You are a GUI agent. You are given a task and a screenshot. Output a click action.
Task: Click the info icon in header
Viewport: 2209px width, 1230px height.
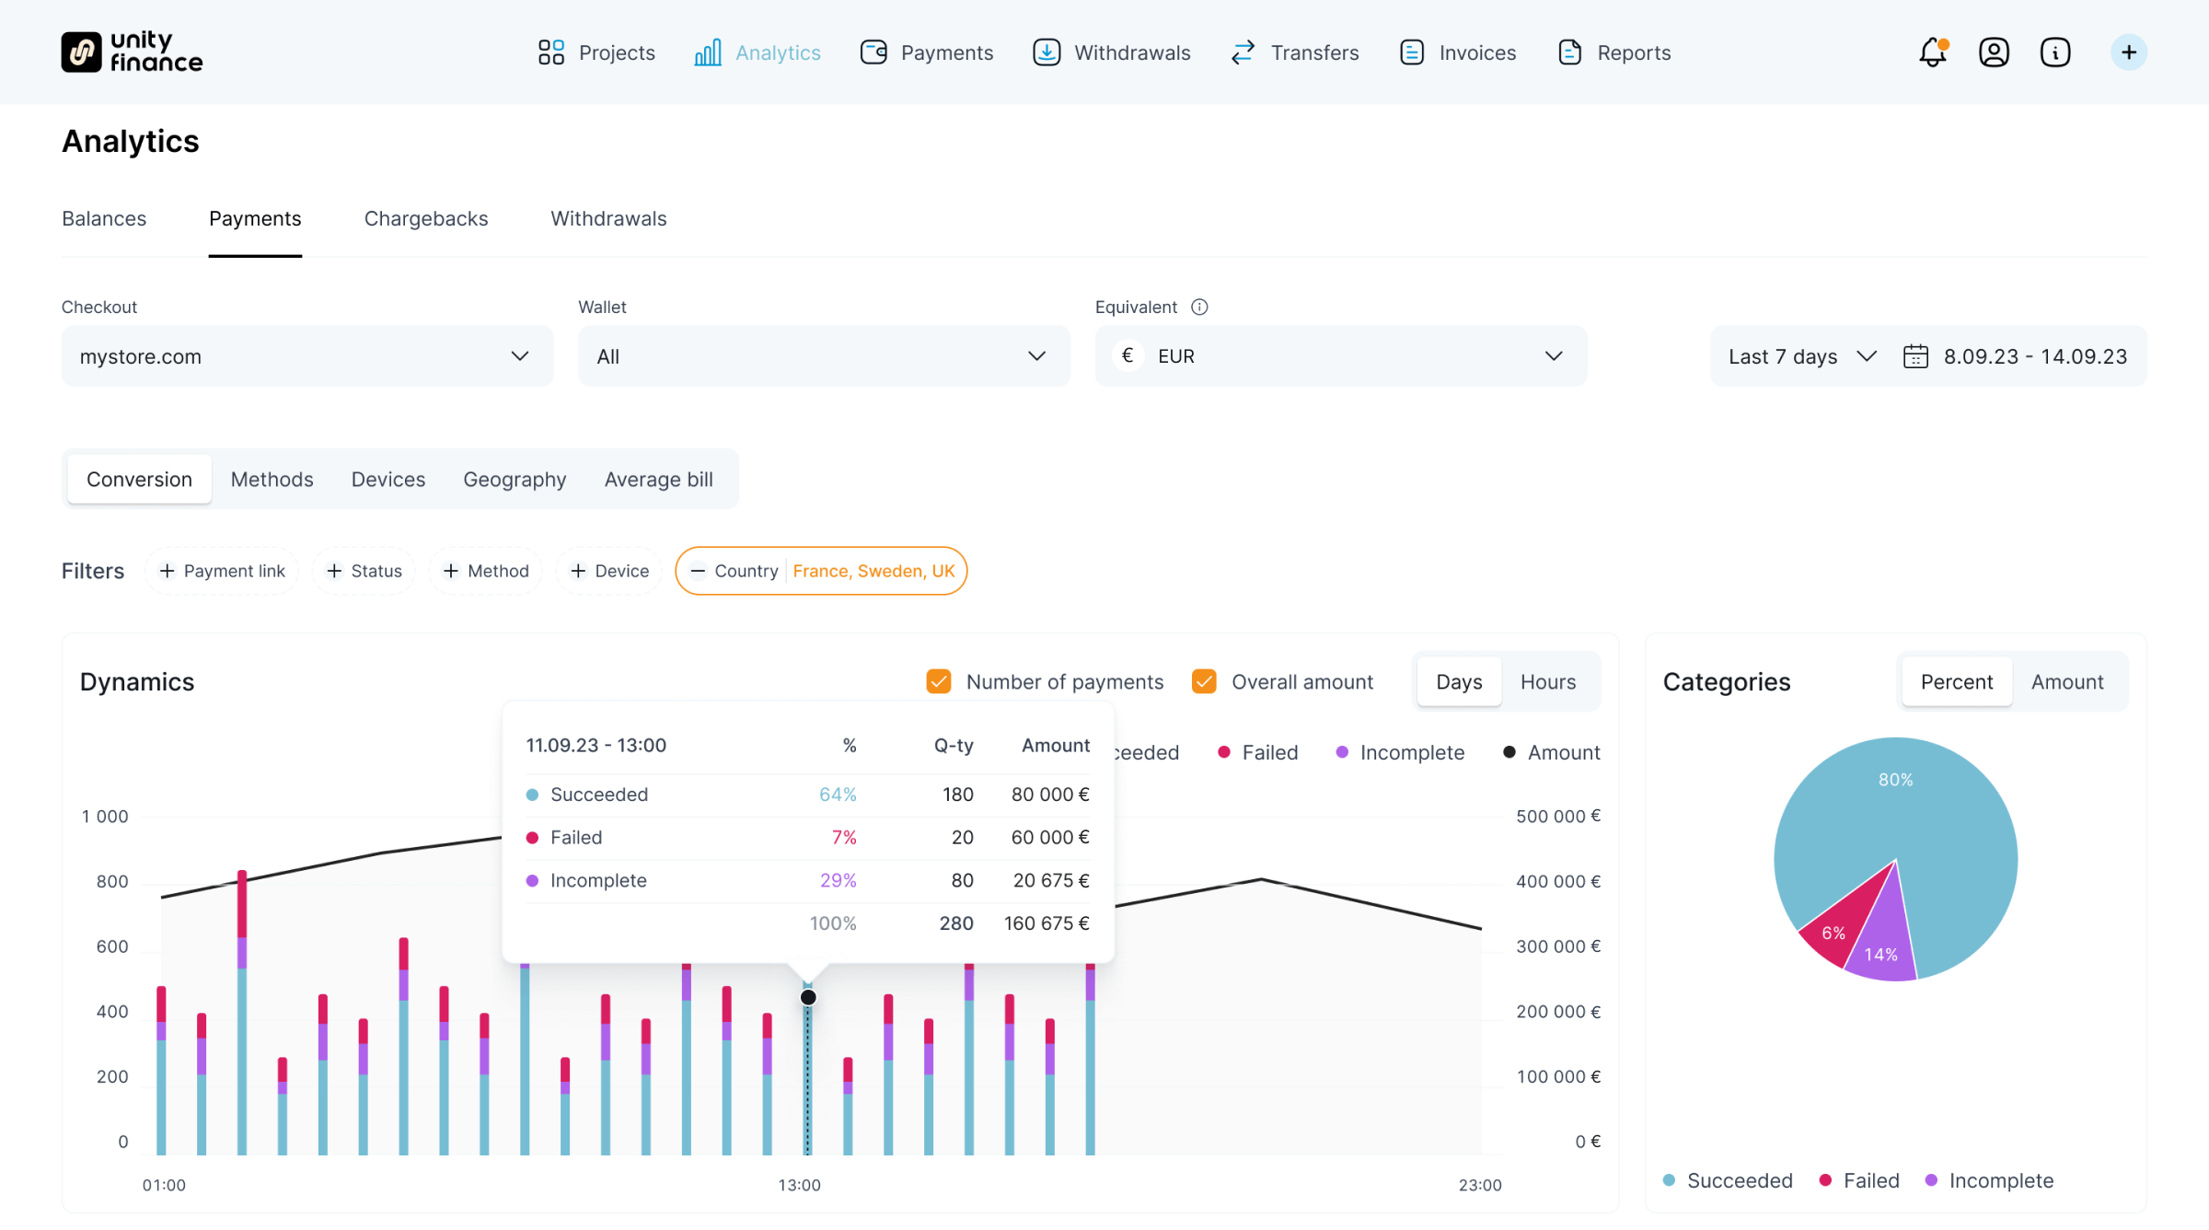[2054, 52]
